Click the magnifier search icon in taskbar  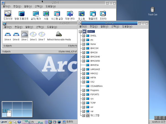(x=14, y=122)
